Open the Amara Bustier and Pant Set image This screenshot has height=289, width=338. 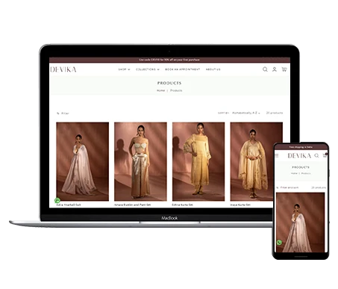(x=140, y=161)
